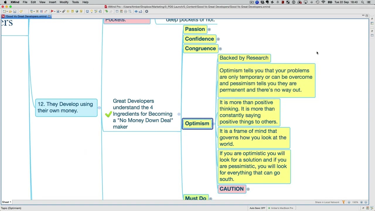Click the Wi-Fi icon in menu bar

(323, 2)
